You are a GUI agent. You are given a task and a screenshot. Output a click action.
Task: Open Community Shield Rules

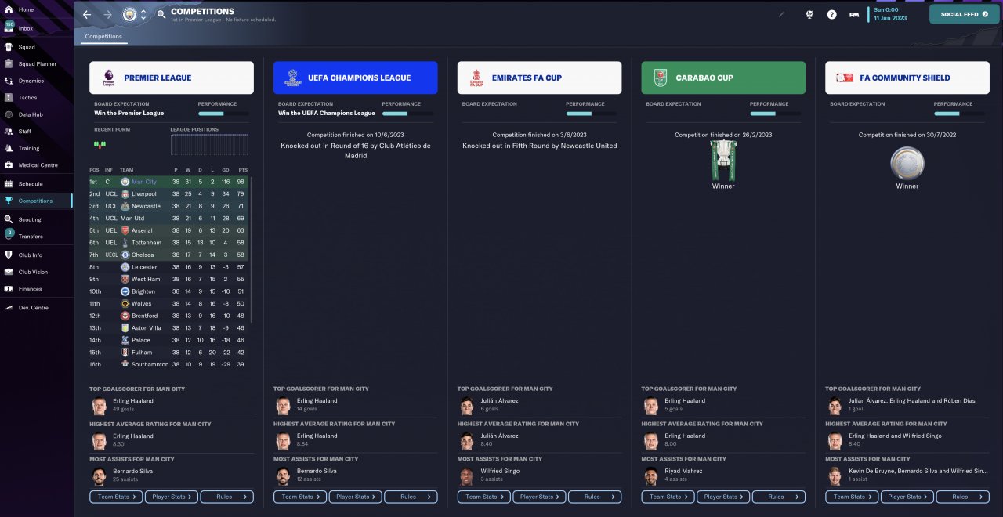coord(963,497)
